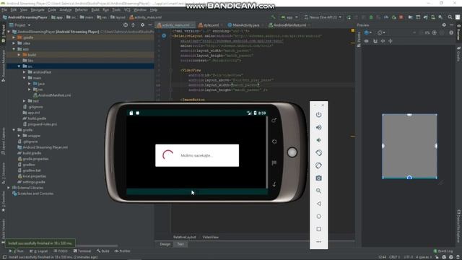This screenshot has width=462, height=260.
Task: Click the Preview pan/move icon in the layout toolbar
Action: (383, 41)
